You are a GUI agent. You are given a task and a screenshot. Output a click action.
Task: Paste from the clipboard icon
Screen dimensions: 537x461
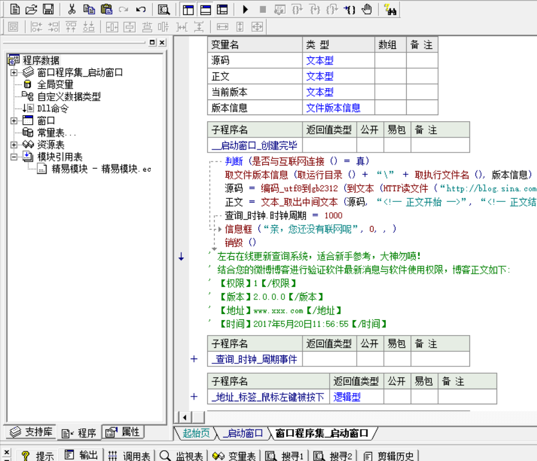(x=107, y=9)
